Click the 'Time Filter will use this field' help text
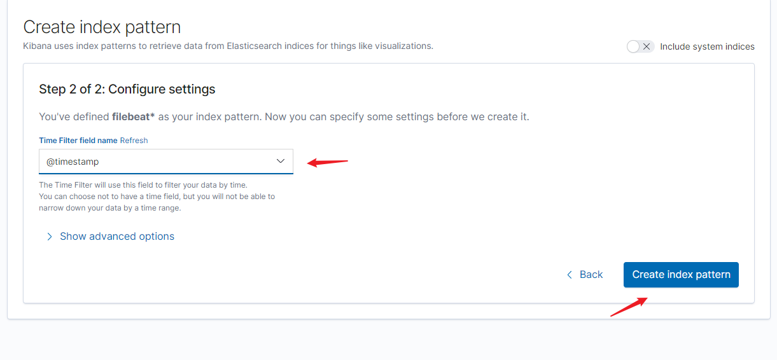This screenshot has width=777, height=360. tap(143, 184)
